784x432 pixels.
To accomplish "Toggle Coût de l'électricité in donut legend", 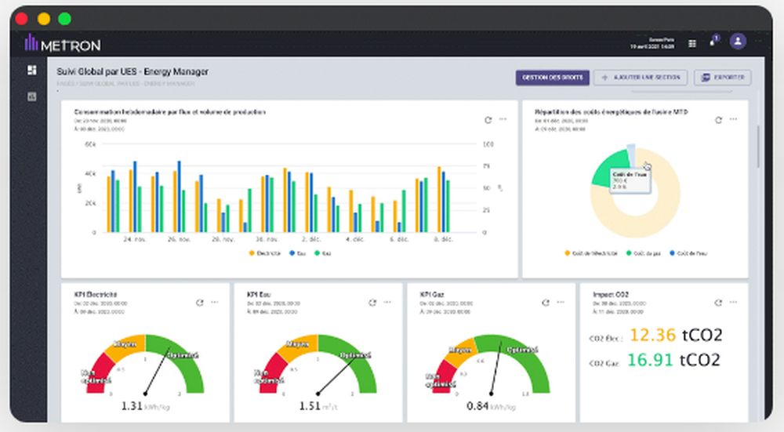I will (591, 253).
